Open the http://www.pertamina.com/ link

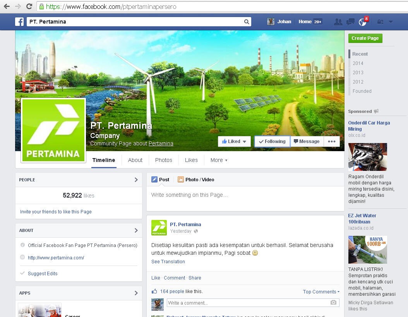[56, 258]
